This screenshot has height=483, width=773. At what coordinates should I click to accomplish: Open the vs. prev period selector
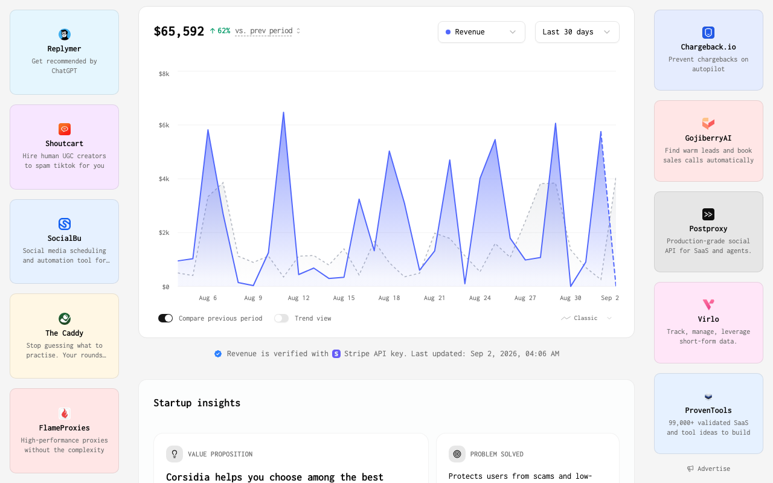pyautogui.click(x=268, y=31)
